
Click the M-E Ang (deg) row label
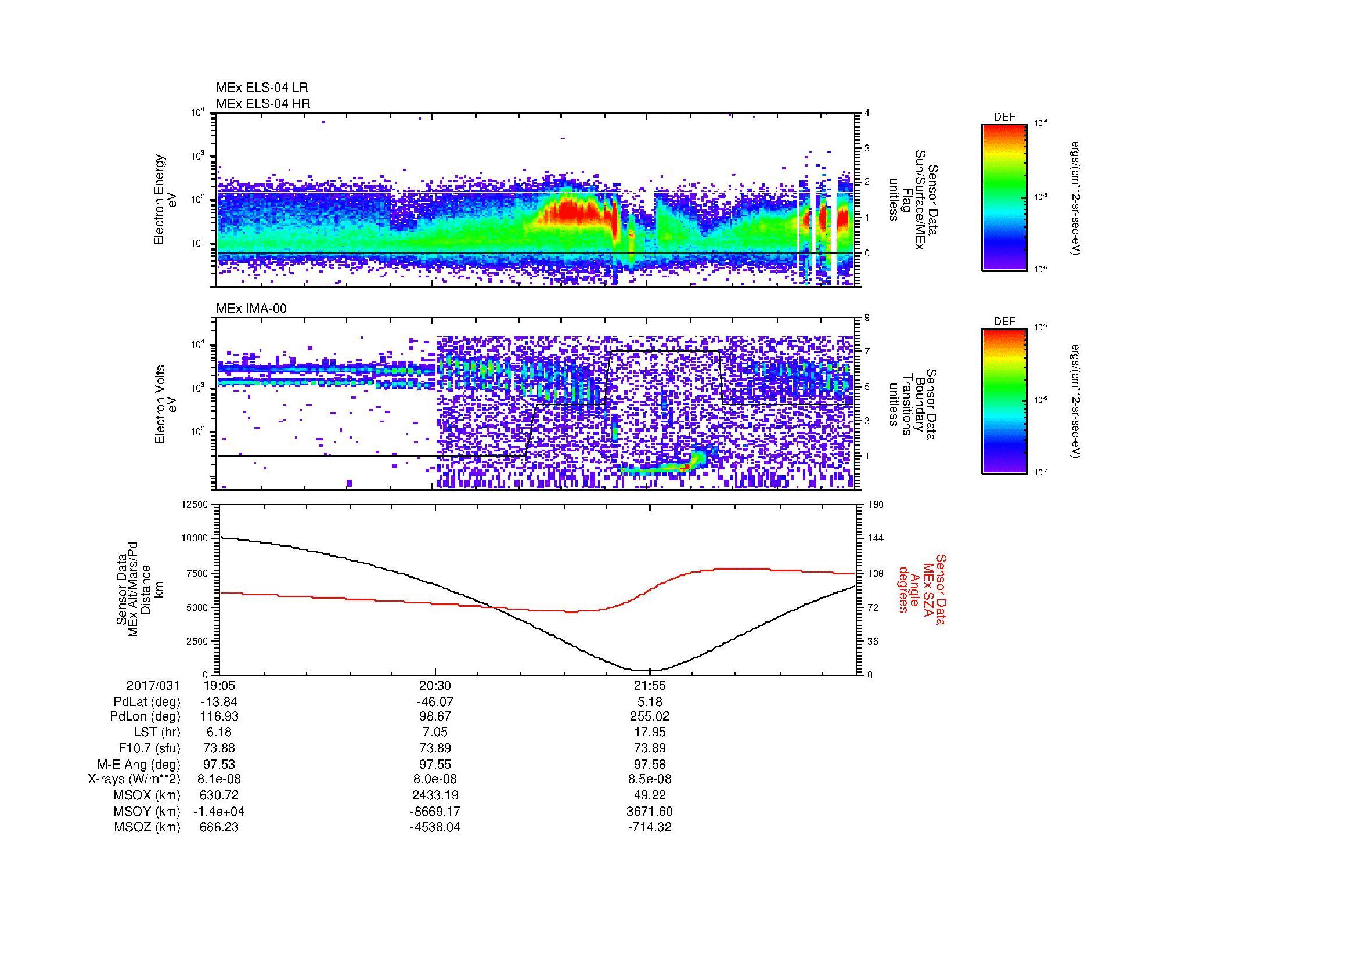click(x=139, y=765)
